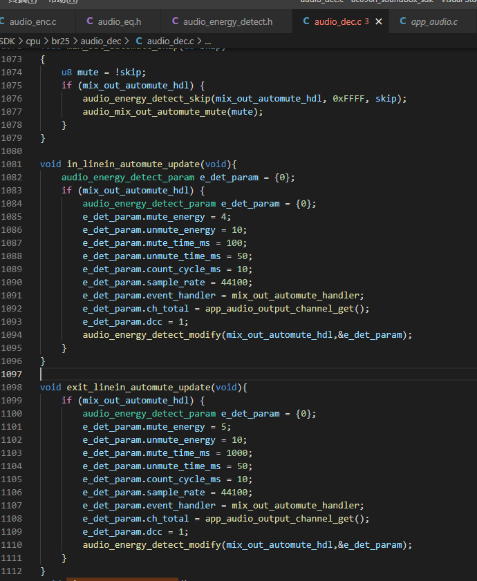Click unmute_time_ms = 50 on line 1088
This screenshot has width=477, height=581.
(168, 256)
